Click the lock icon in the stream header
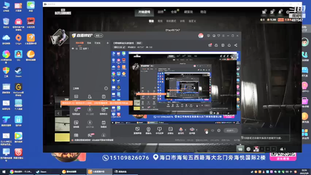Screen dimensions: 311x175 pos(216,45)
